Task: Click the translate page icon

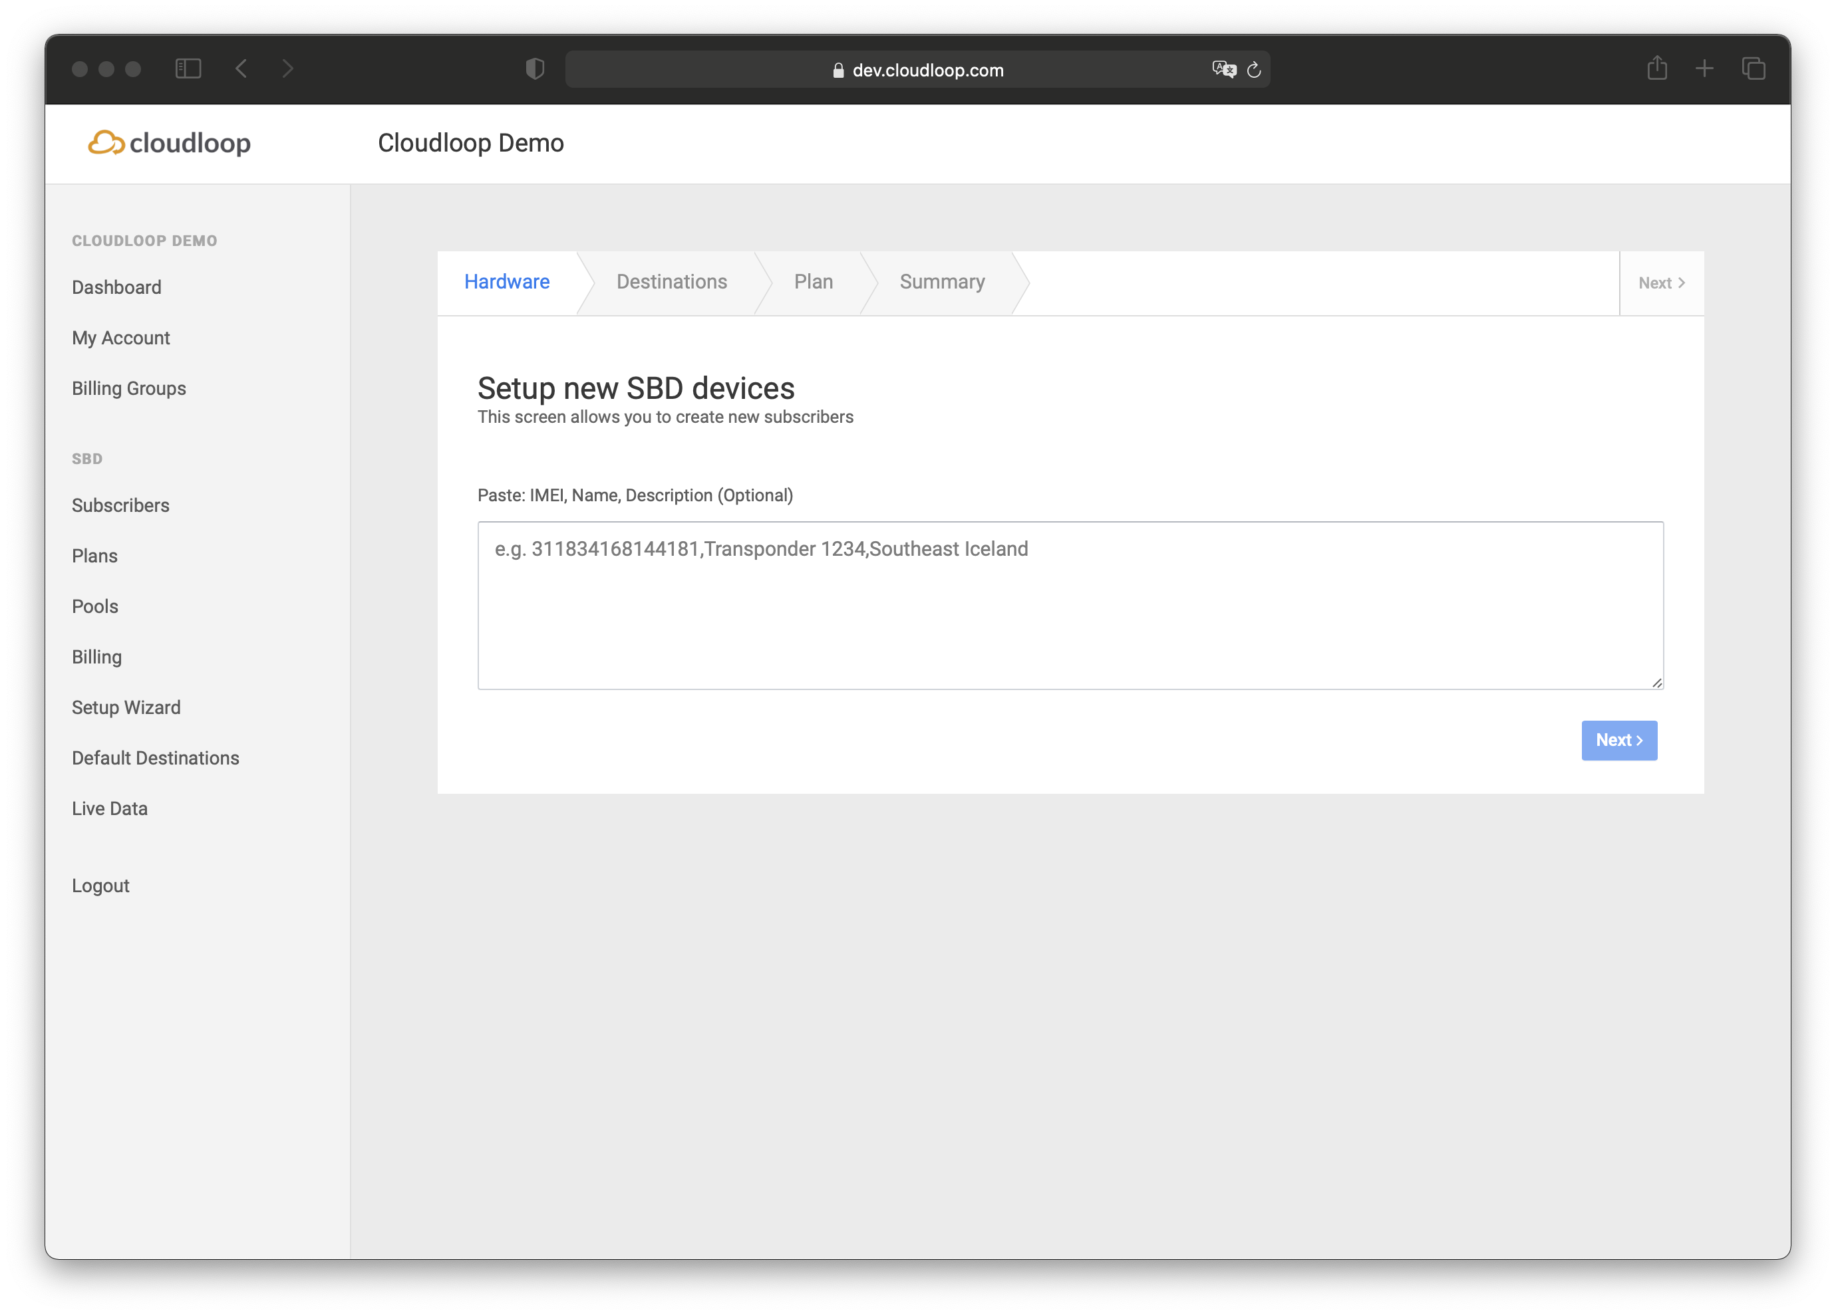Action: coord(1223,70)
